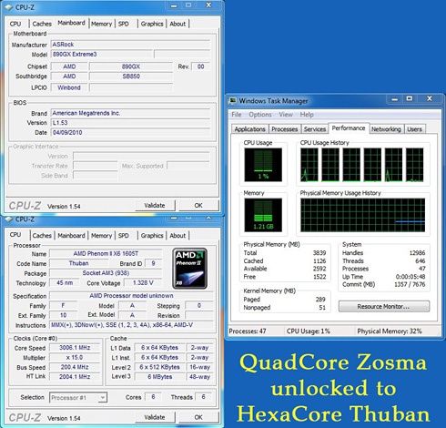This screenshot has width=446, height=428.
Task: Maximize the Windows Task Manager window
Action: 410,98
